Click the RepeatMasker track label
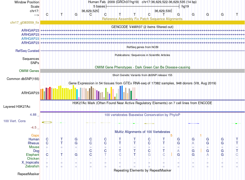The width and height of the screenshot is (245, 180). coord(28,174)
